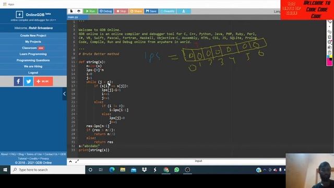
Task: Click the orange Share button
Action: point(136,11)
